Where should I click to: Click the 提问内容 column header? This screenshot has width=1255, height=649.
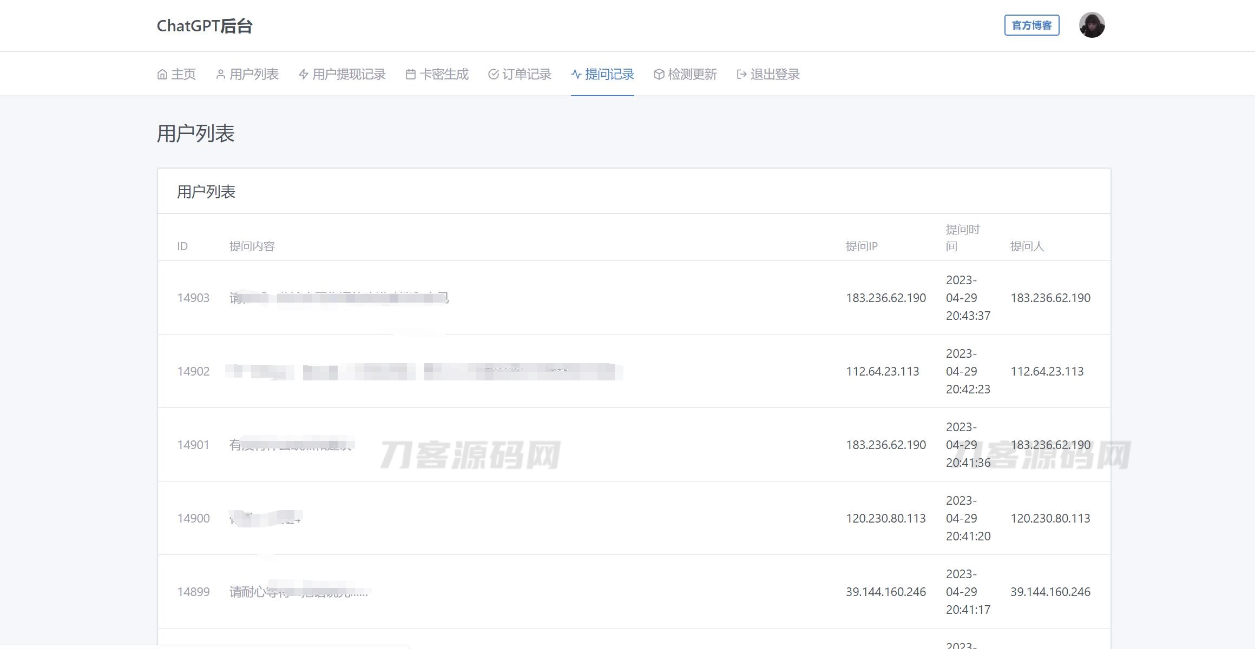[x=252, y=246]
